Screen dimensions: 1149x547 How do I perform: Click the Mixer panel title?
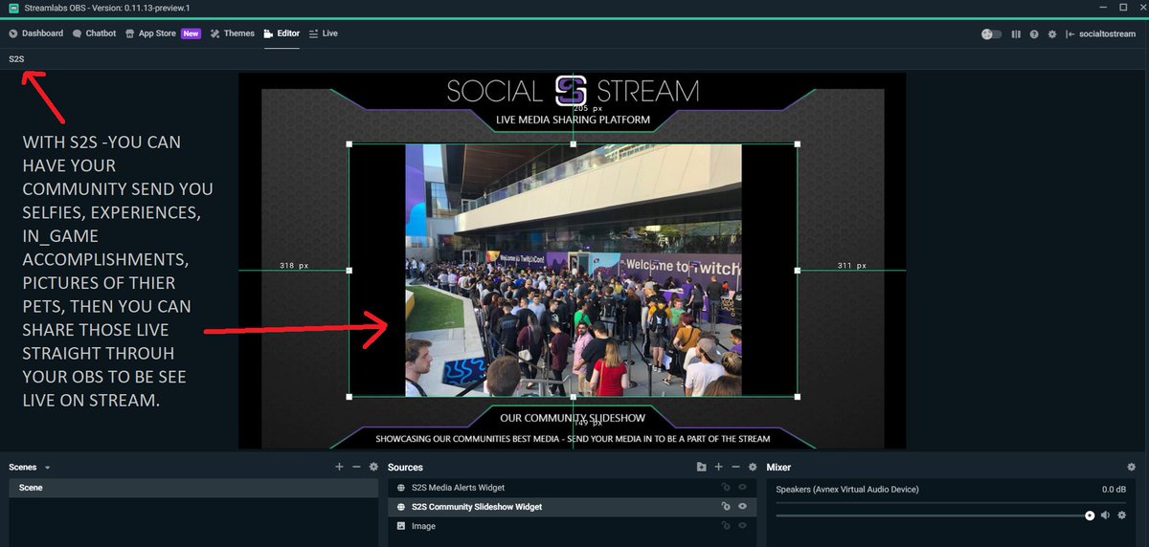point(778,468)
